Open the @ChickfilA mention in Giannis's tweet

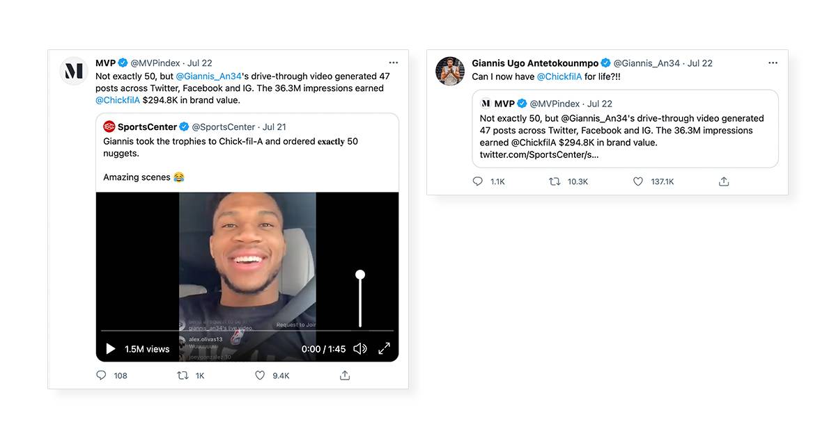(559, 76)
